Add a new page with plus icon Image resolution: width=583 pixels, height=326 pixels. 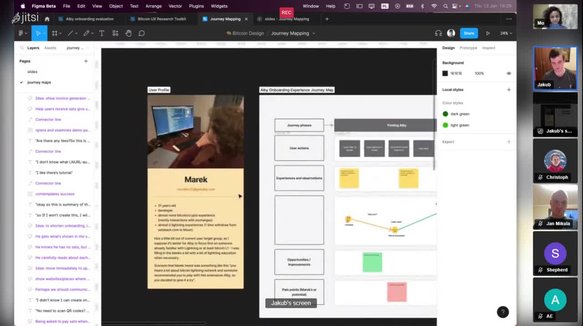pyautogui.click(x=86, y=61)
